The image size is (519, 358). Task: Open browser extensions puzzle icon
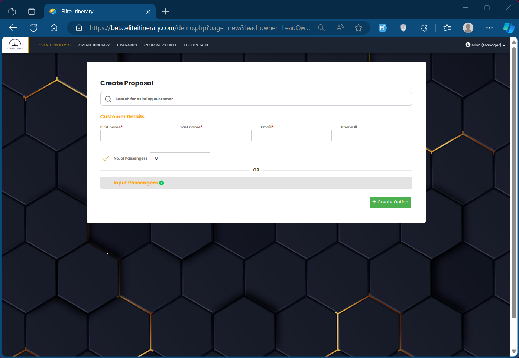[x=424, y=28]
